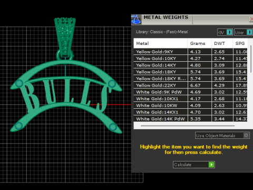Click the horizontal scrollbar under the metals table

tap(188, 126)
